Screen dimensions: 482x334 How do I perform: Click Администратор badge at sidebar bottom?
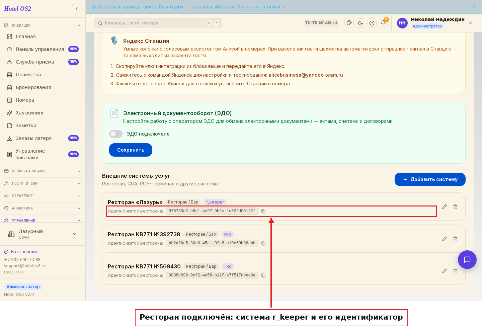[23, 287]
